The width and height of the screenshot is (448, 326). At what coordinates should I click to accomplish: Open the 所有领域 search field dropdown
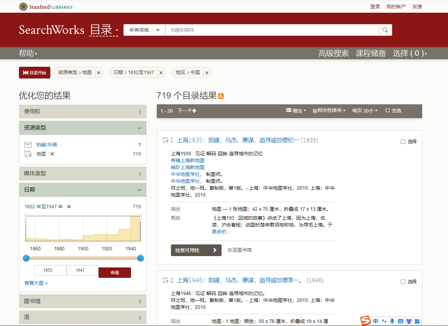144,30
